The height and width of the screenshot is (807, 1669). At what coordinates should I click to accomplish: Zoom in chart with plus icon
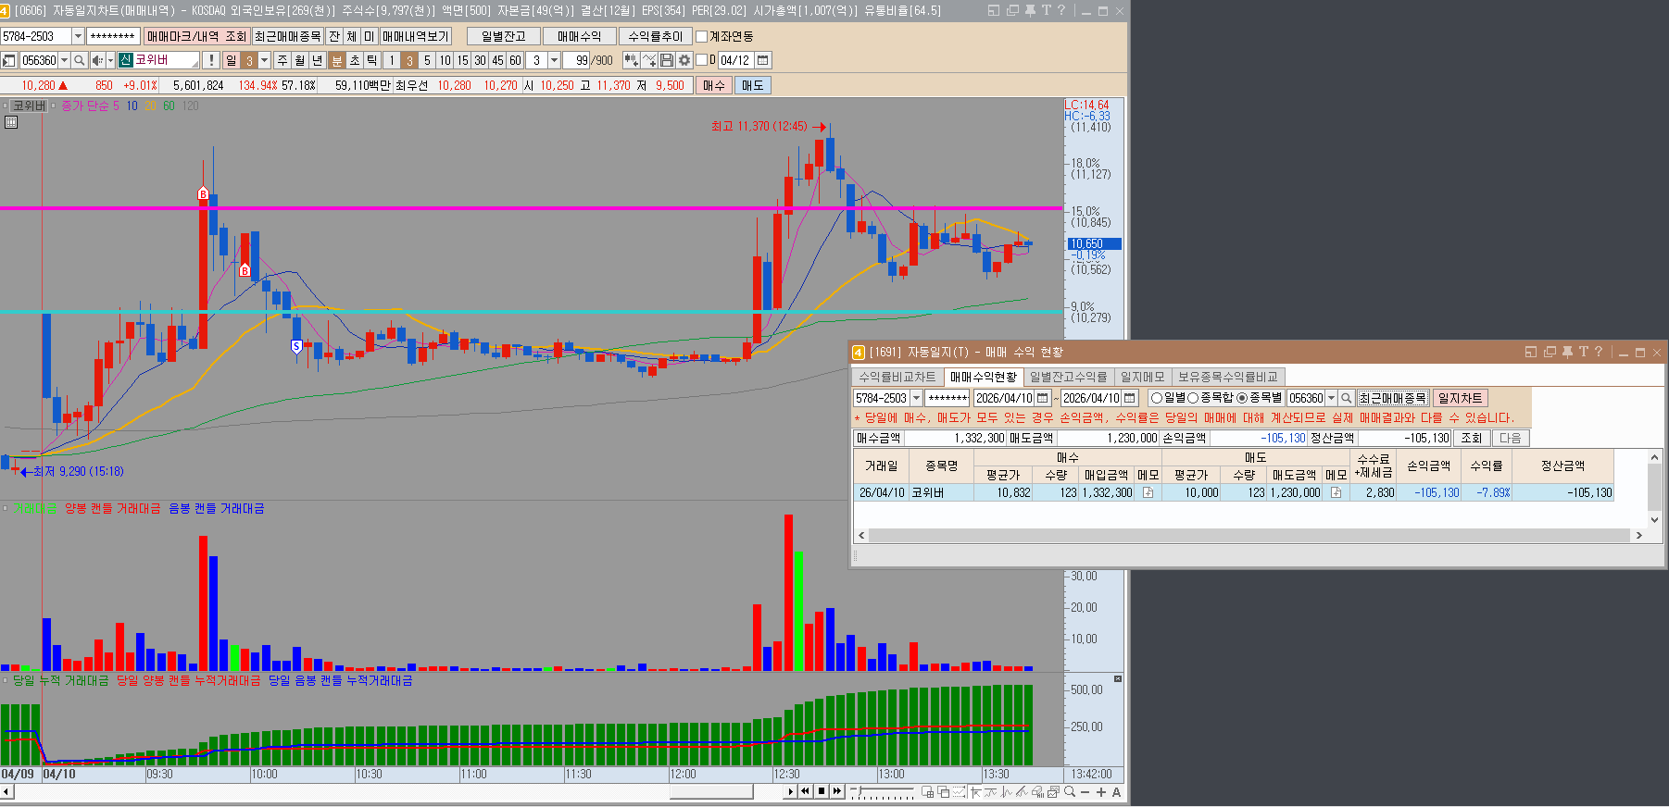coord(1101,792)
